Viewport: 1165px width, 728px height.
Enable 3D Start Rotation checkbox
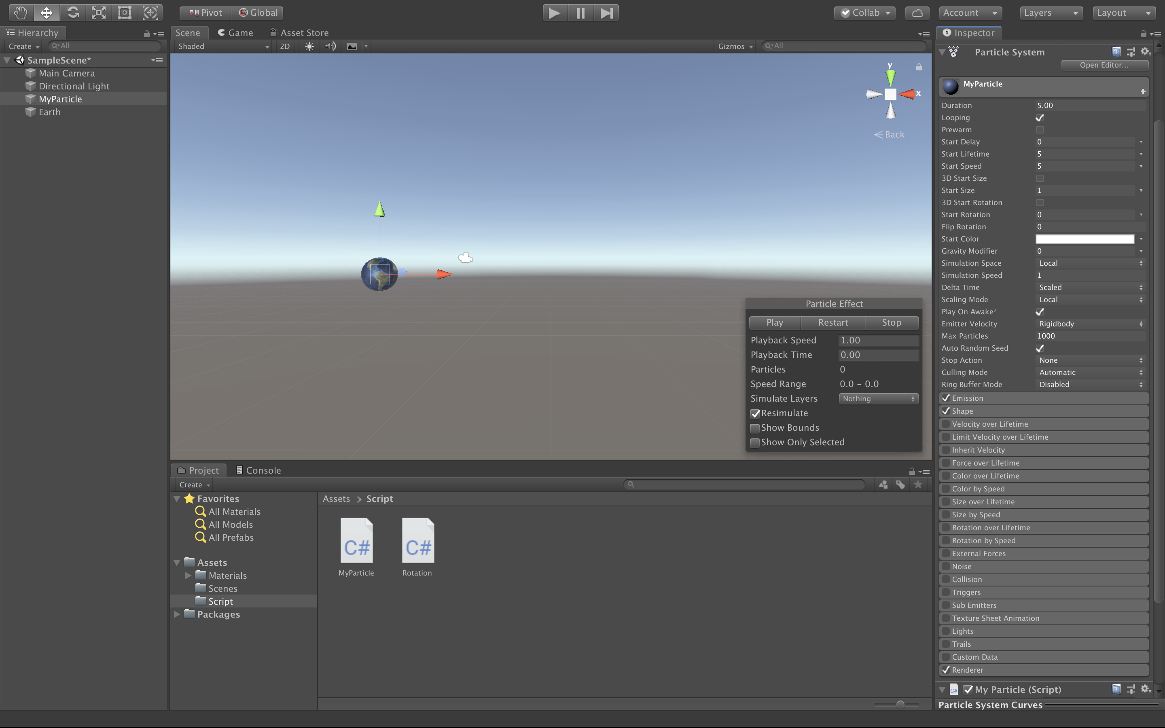tap(1040, 203)
